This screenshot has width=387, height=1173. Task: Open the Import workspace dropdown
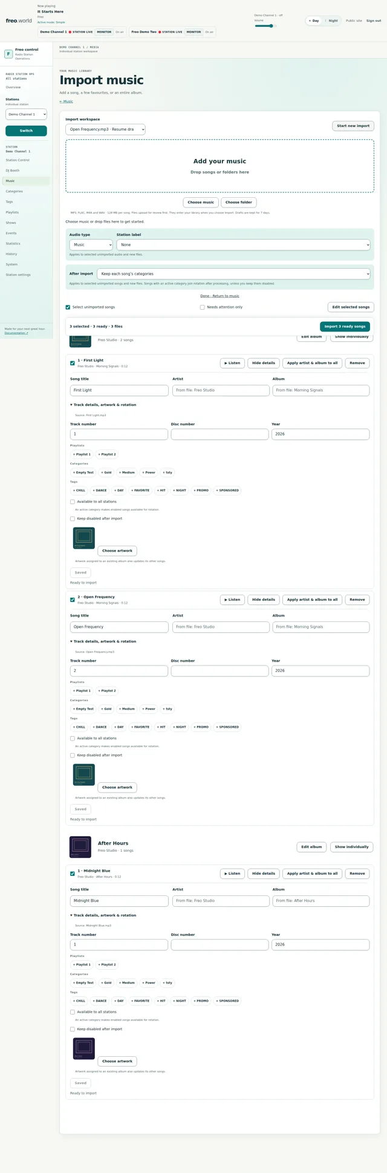(105, 129)
